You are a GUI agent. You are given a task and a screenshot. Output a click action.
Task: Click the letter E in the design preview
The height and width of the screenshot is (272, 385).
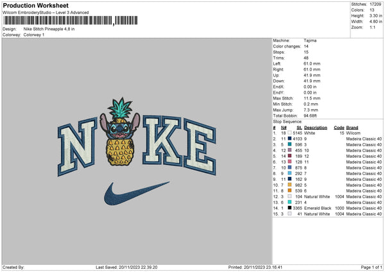pyautogui.click(x=200, y=147)
